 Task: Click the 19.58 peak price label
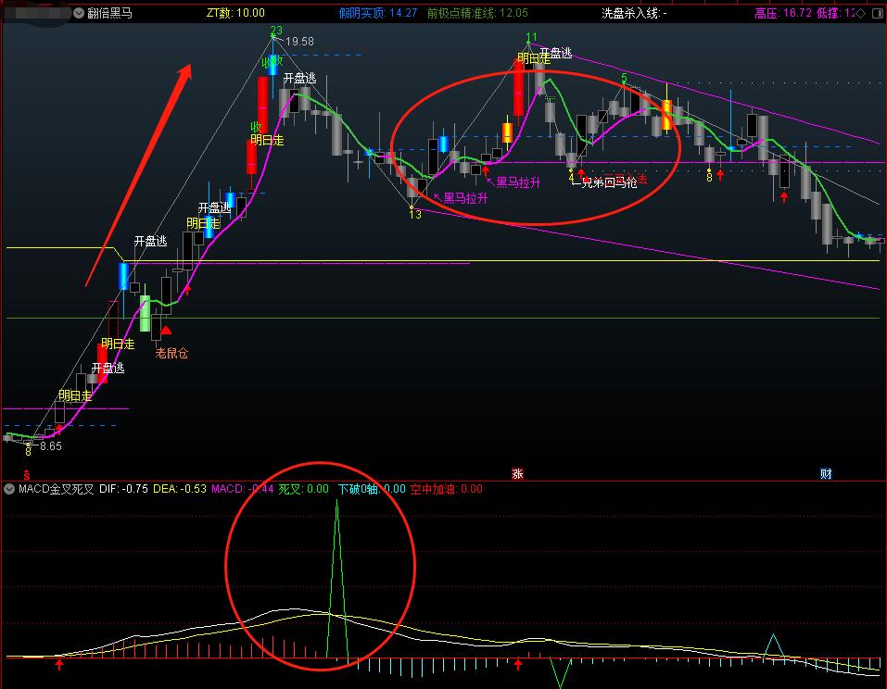tap(299, 42)
